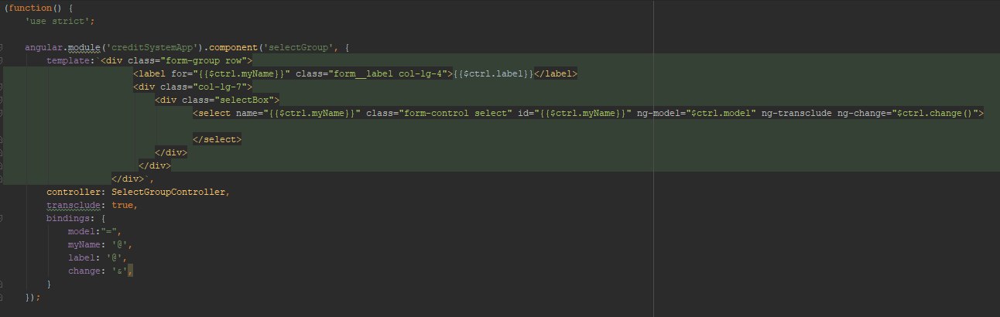Collapse the fold marker on the angular.module line
1000x317 pixels.
[2, 47]
